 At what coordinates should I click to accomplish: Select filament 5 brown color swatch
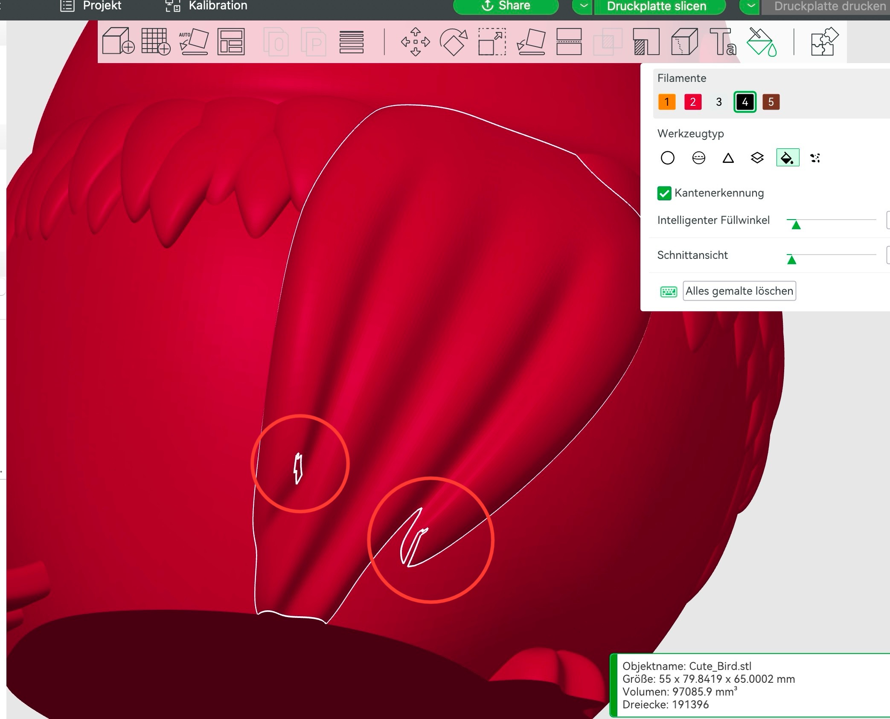(771, 102)
